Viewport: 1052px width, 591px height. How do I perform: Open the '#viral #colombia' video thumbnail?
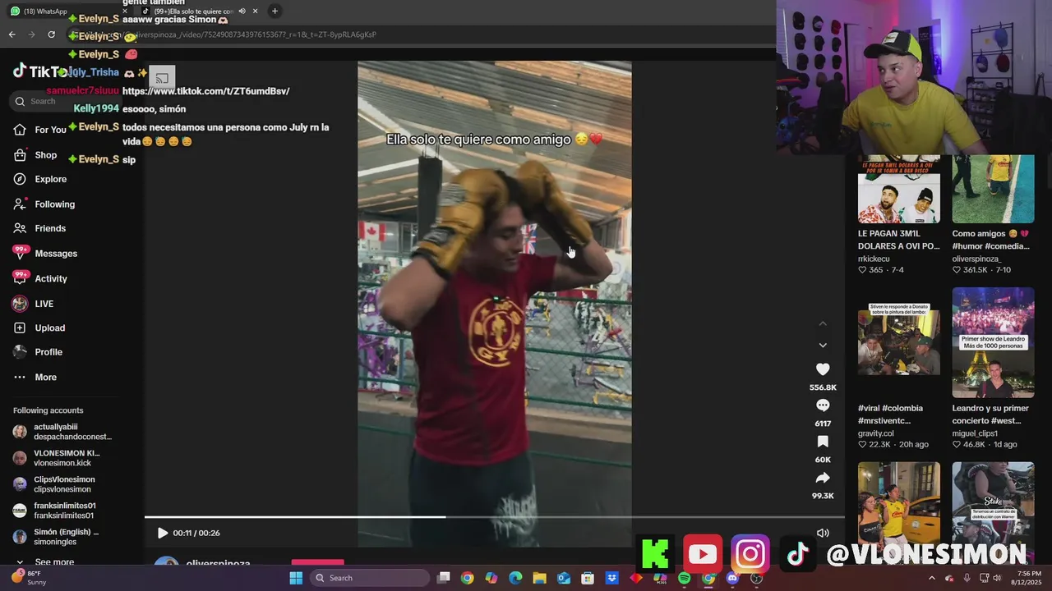(x=898, y=342)
